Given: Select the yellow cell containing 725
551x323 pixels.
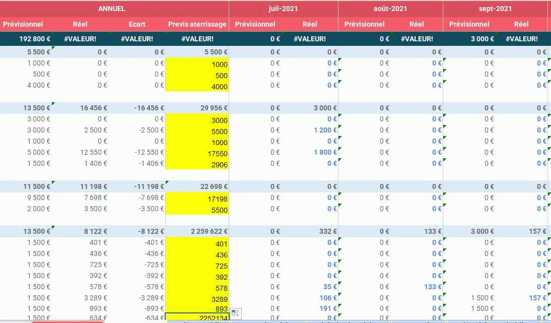Looking at the screenshot, I should 197,266.
